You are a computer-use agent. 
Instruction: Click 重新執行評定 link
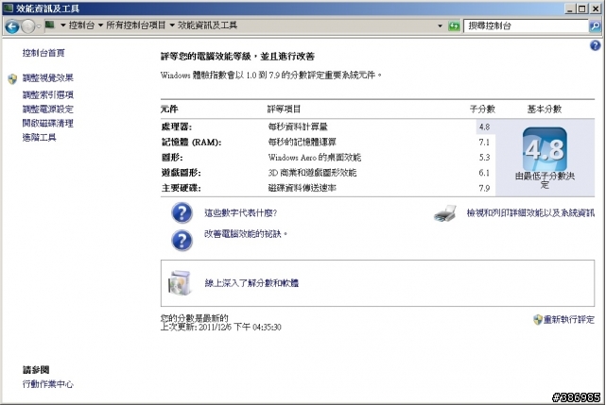coord(569,320)
